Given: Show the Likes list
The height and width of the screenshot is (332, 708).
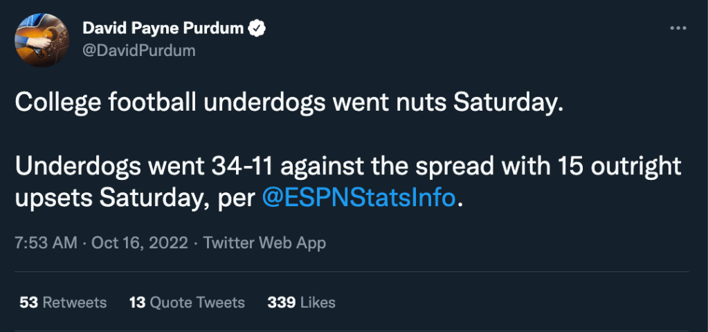Looking at the screenshot, I should (318, 302).
